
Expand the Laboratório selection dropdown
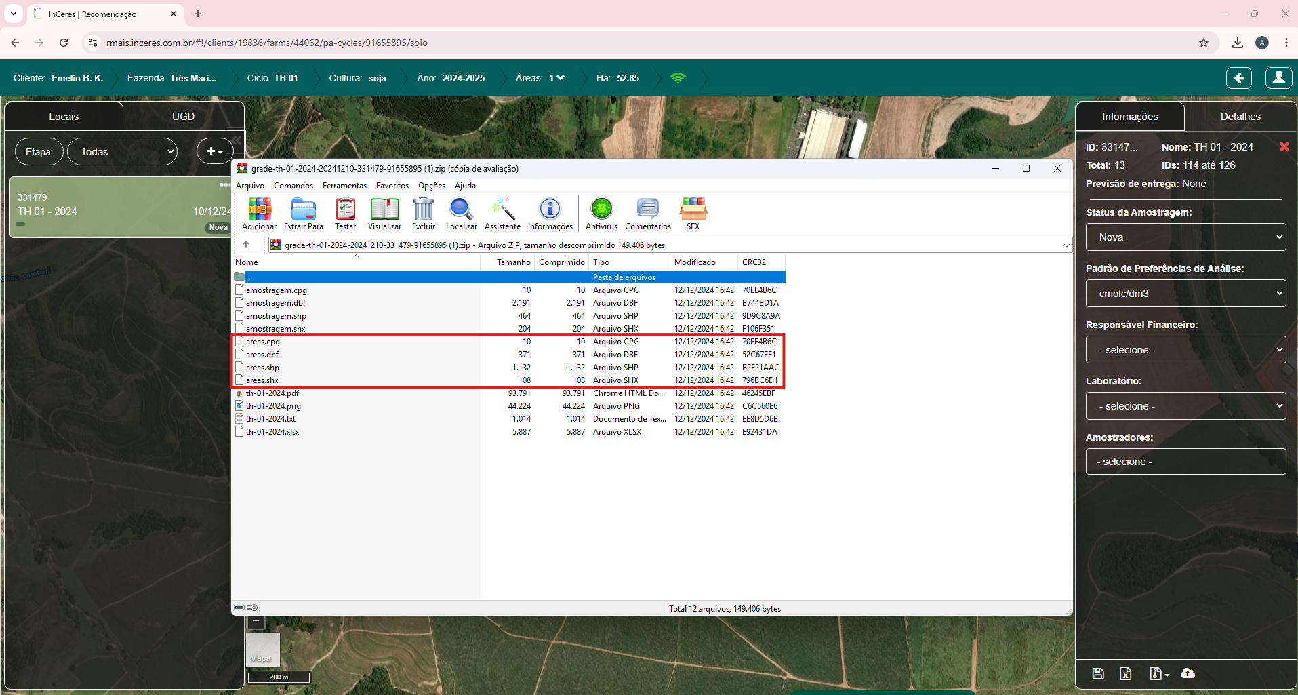click(1185, 406)
